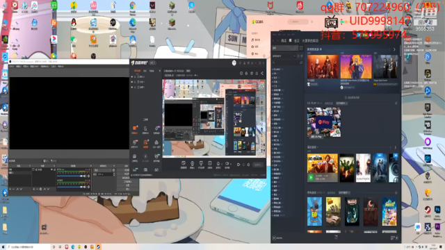Toggle lock on the OBS source row
The height and width of the screenshot is (250, 445).
click(x=54, y=169)
